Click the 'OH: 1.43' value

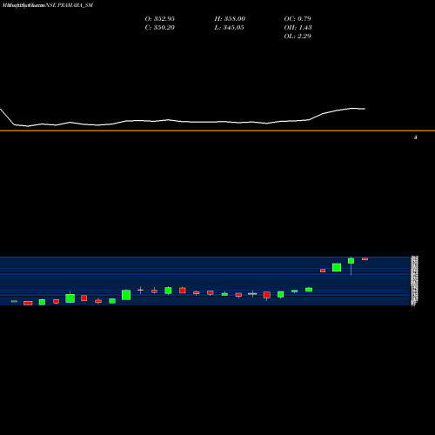coord(298,27)
